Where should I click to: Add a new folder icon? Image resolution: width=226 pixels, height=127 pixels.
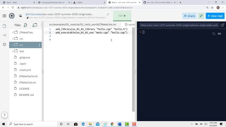[x=35, y=25]
